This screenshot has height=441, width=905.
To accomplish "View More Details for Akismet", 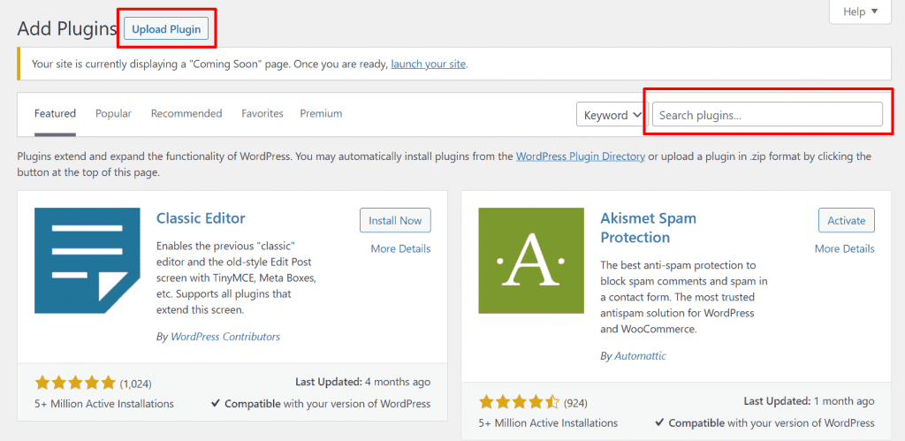I will [844, 249].
